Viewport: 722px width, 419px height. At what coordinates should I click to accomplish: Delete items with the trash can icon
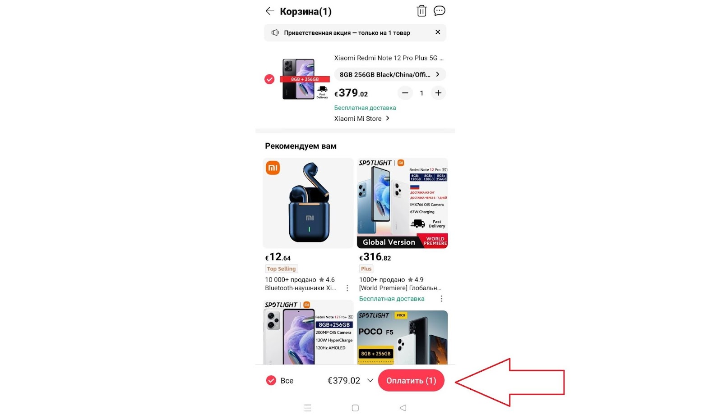pyautogui.click(x=421, y=11)
